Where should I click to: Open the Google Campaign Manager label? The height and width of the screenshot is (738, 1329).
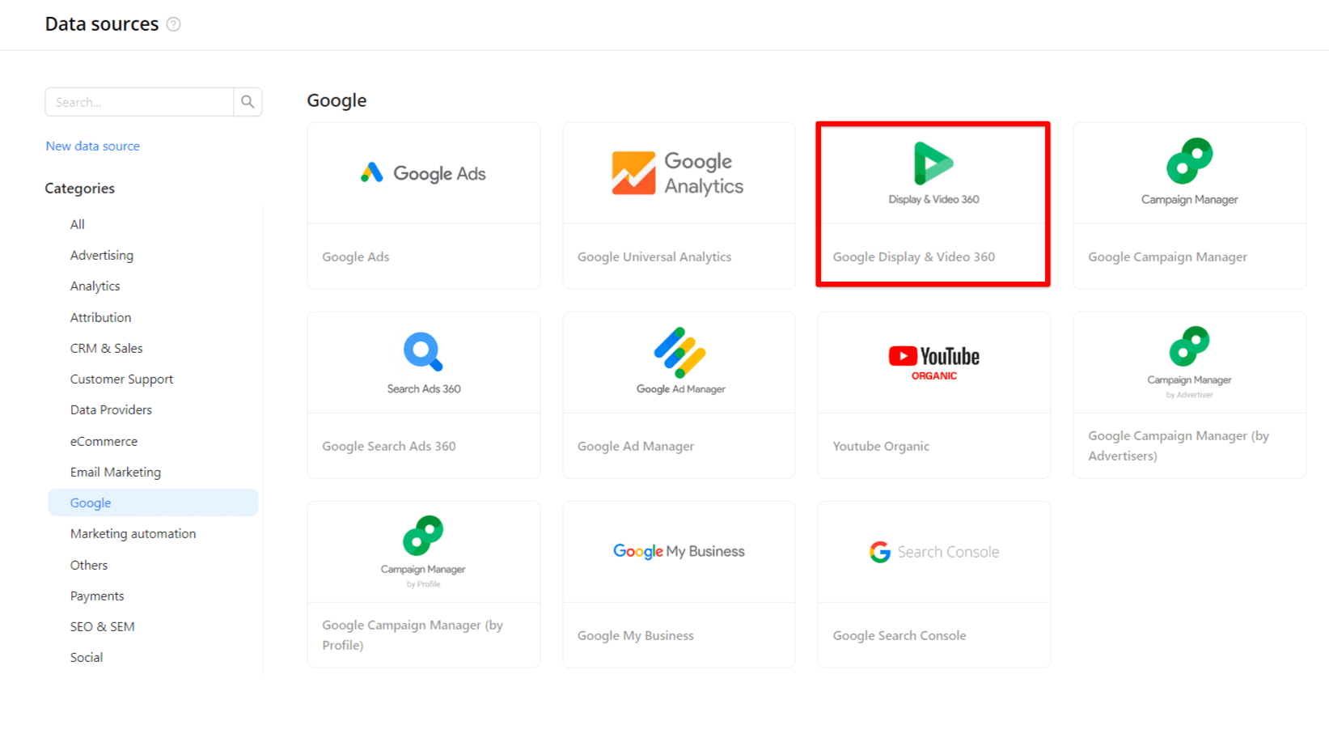coord(1167,257)
